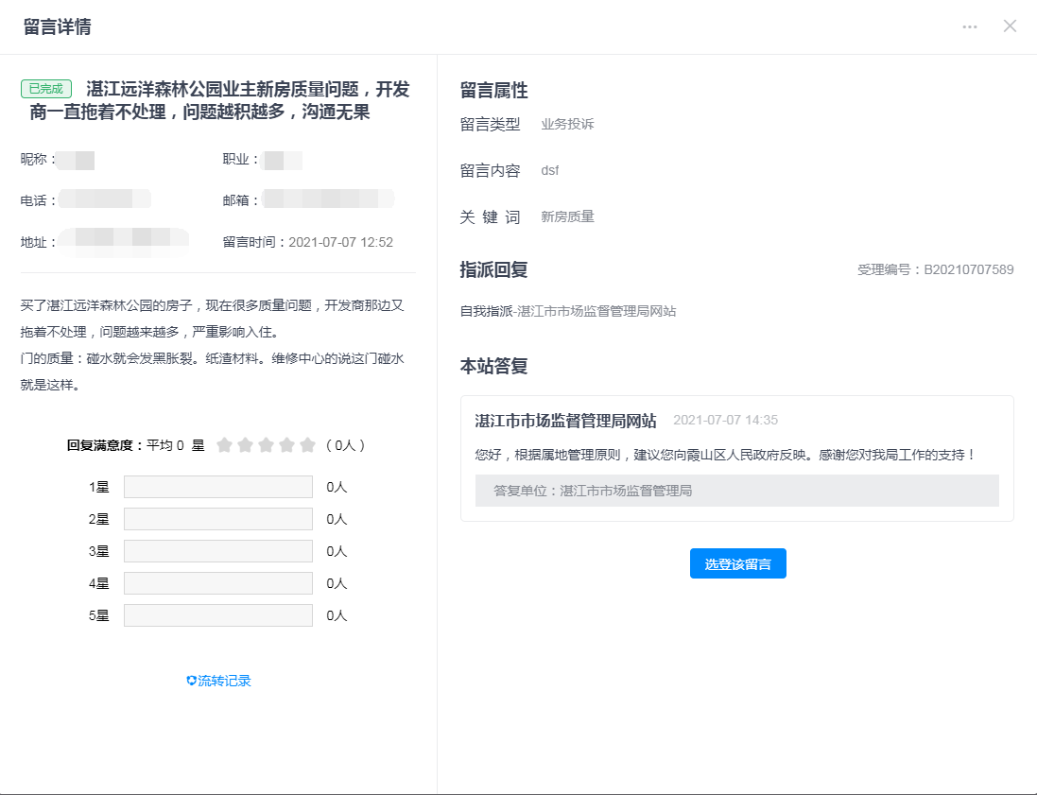
Task: Choose the fifth satisfaction rating star
Action: (x=308, y=445)
